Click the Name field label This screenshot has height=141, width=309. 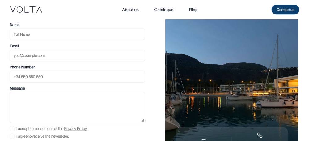pos(15,25)
